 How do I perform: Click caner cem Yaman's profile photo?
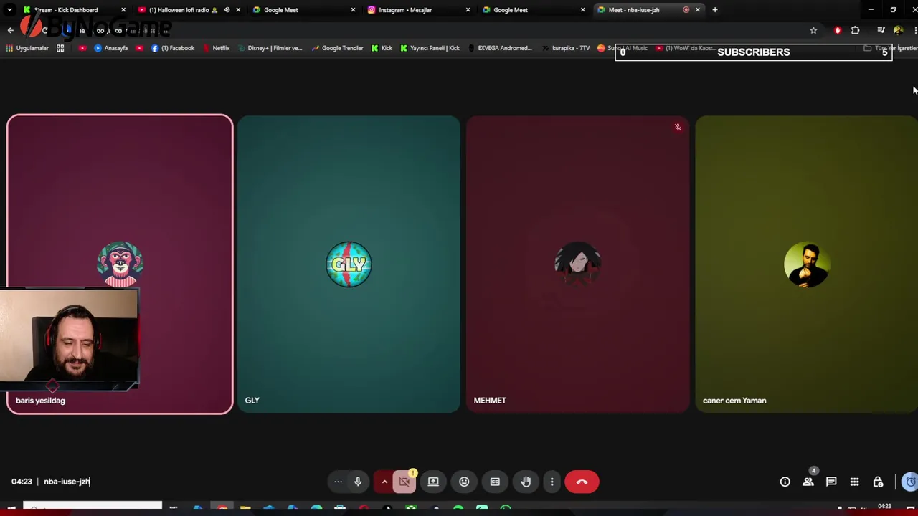pos(807,264)
